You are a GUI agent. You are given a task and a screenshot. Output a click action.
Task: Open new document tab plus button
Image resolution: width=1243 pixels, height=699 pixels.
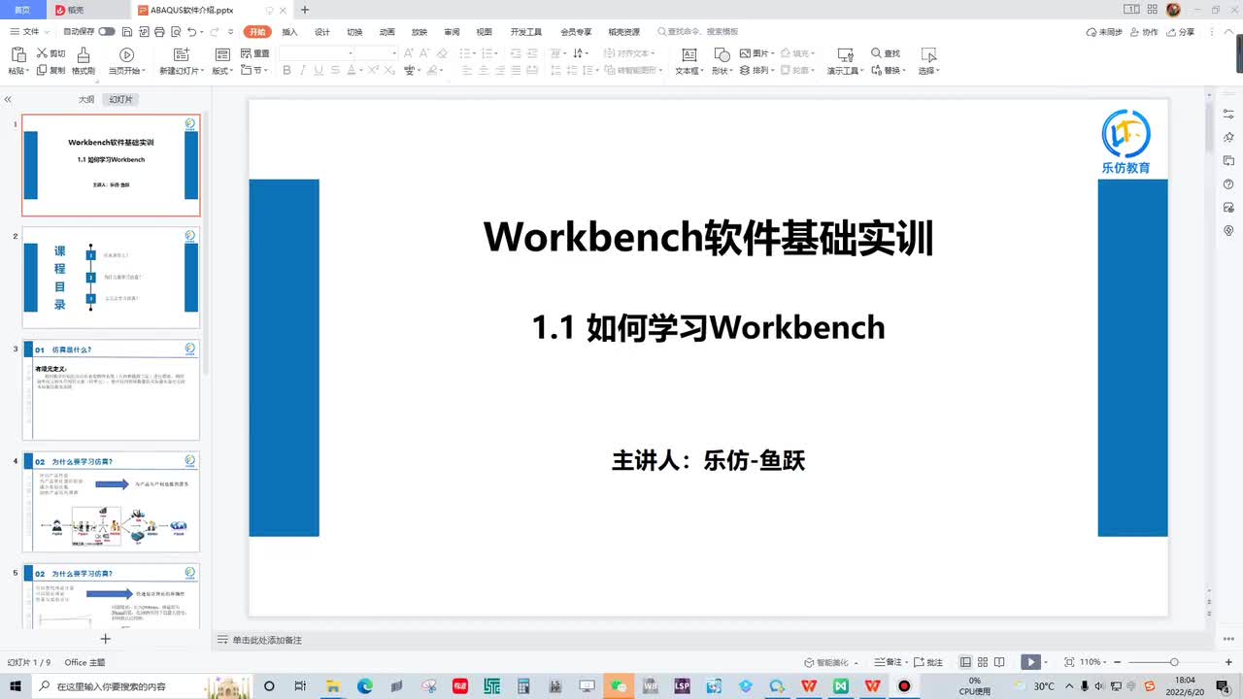tap(305, 10)
